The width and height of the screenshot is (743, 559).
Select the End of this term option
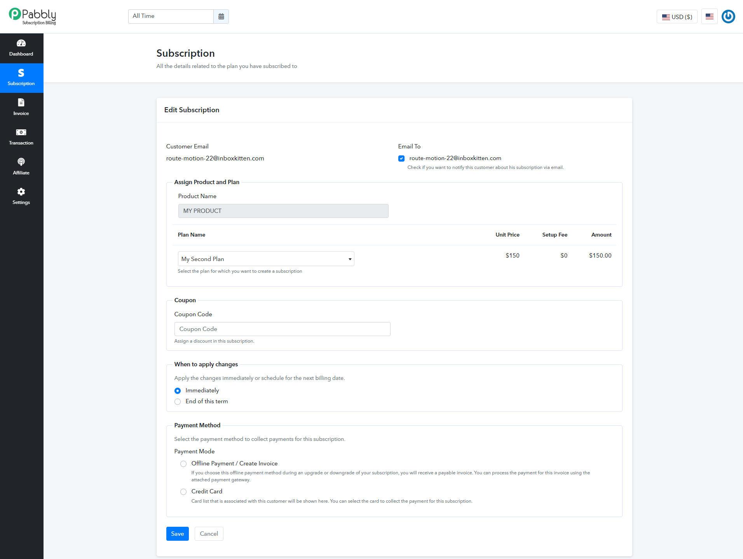click(178, 402)
